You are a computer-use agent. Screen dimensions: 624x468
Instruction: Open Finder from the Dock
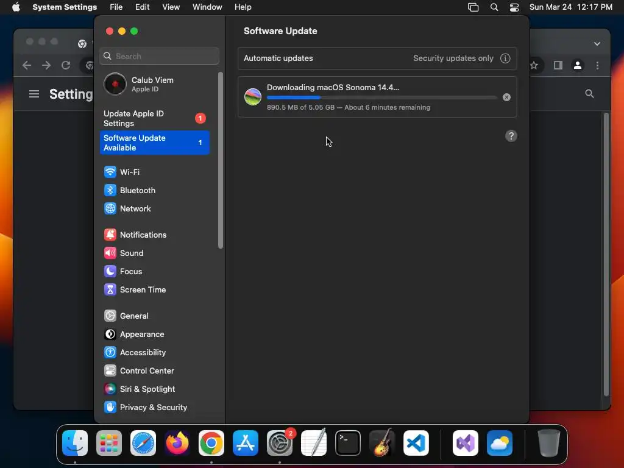[75, 443]
